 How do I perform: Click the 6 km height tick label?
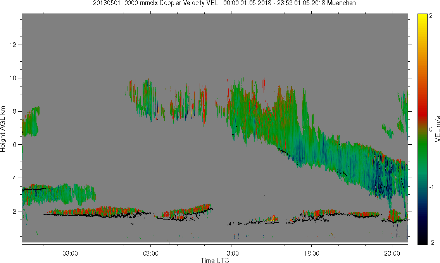point(15,145)
